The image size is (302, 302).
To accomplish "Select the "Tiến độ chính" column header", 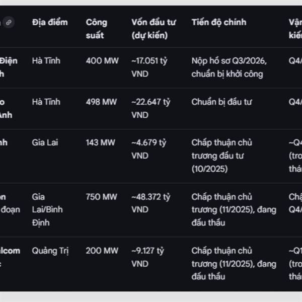I will tap(218, 22).
